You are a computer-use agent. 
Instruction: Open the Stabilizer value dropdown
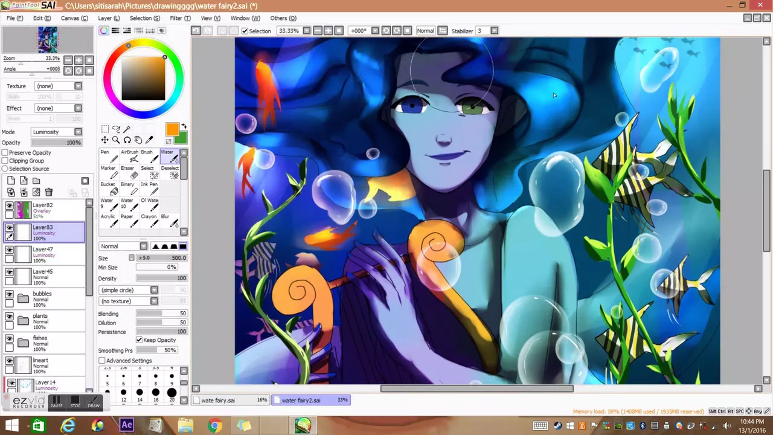point(494,31)
